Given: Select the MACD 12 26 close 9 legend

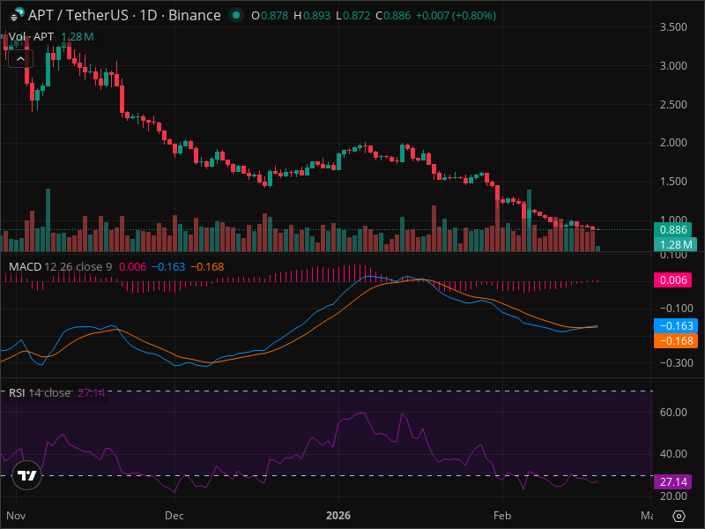Looking at the screenshot, I should coord(60,267).
